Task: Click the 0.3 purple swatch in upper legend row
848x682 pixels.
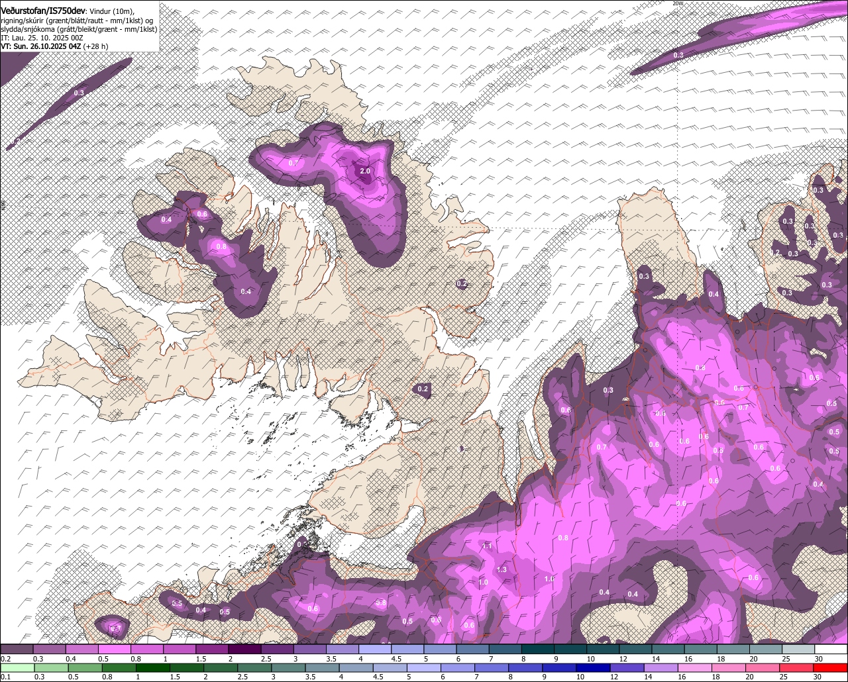Action: [49, 649]
